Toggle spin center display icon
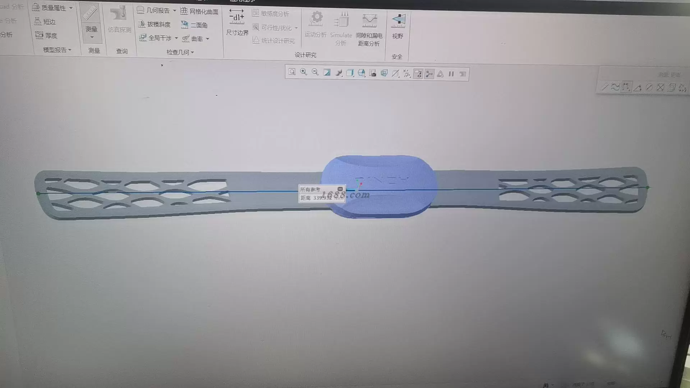This screenshot has width=690, height=388. (x=429, y=74)
